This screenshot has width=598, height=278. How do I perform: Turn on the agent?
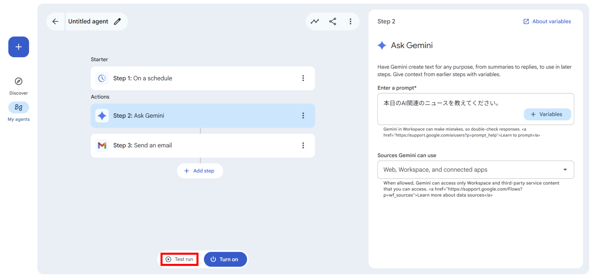(225, 259)
